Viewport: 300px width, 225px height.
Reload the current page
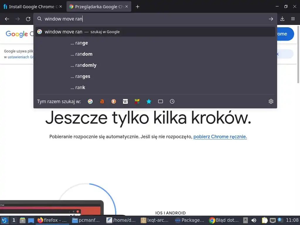[28, 19]
